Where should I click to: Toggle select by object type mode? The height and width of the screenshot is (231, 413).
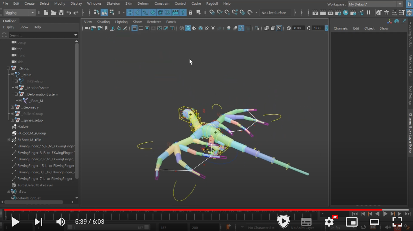104,13
